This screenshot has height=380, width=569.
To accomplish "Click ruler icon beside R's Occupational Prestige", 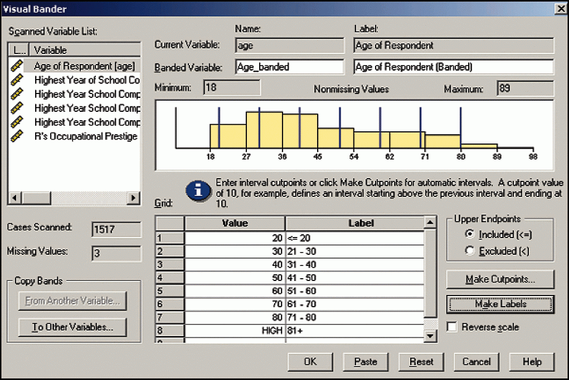I will pyautogui.click(x=17, y=136).
